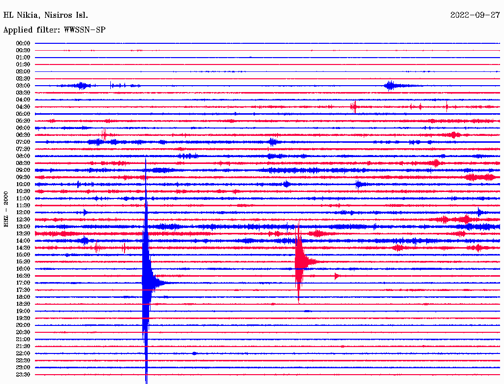
Task: Select the 09:00 time label
Action: point(23,170)
